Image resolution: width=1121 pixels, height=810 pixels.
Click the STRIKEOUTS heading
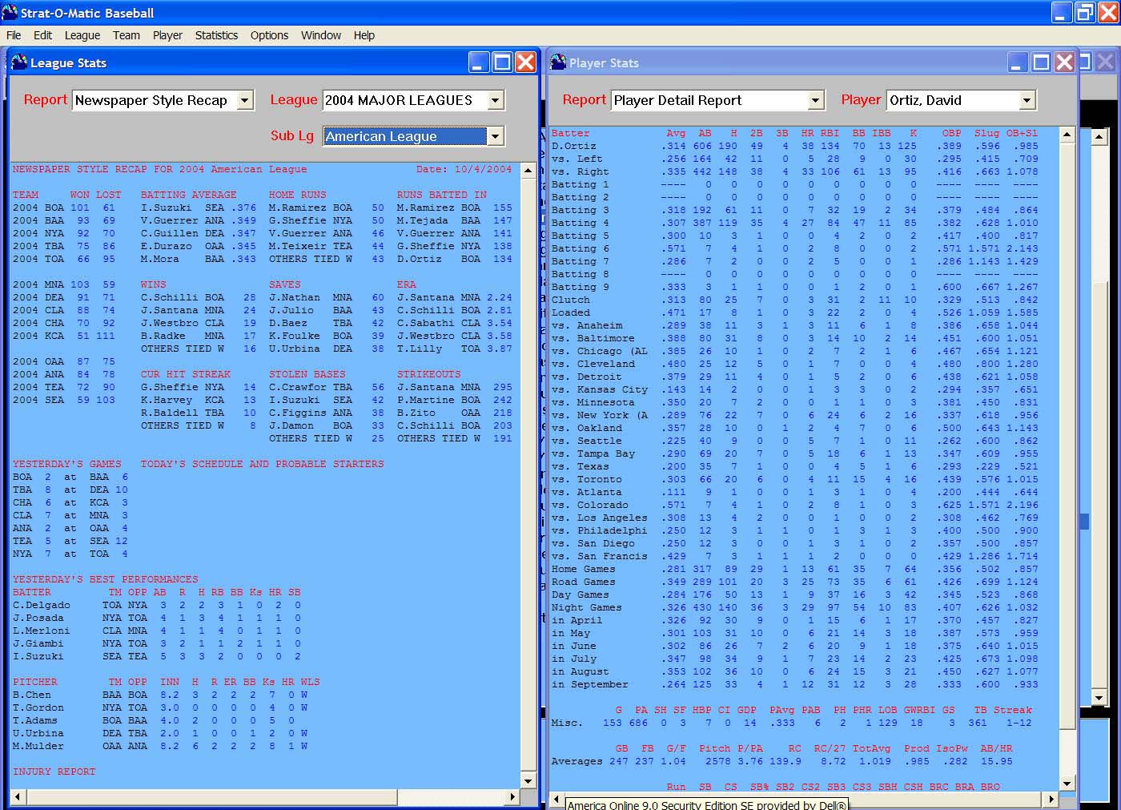coord(429,374)
